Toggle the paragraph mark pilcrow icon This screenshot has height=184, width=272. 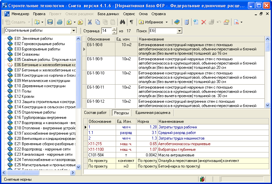(132, 22)
